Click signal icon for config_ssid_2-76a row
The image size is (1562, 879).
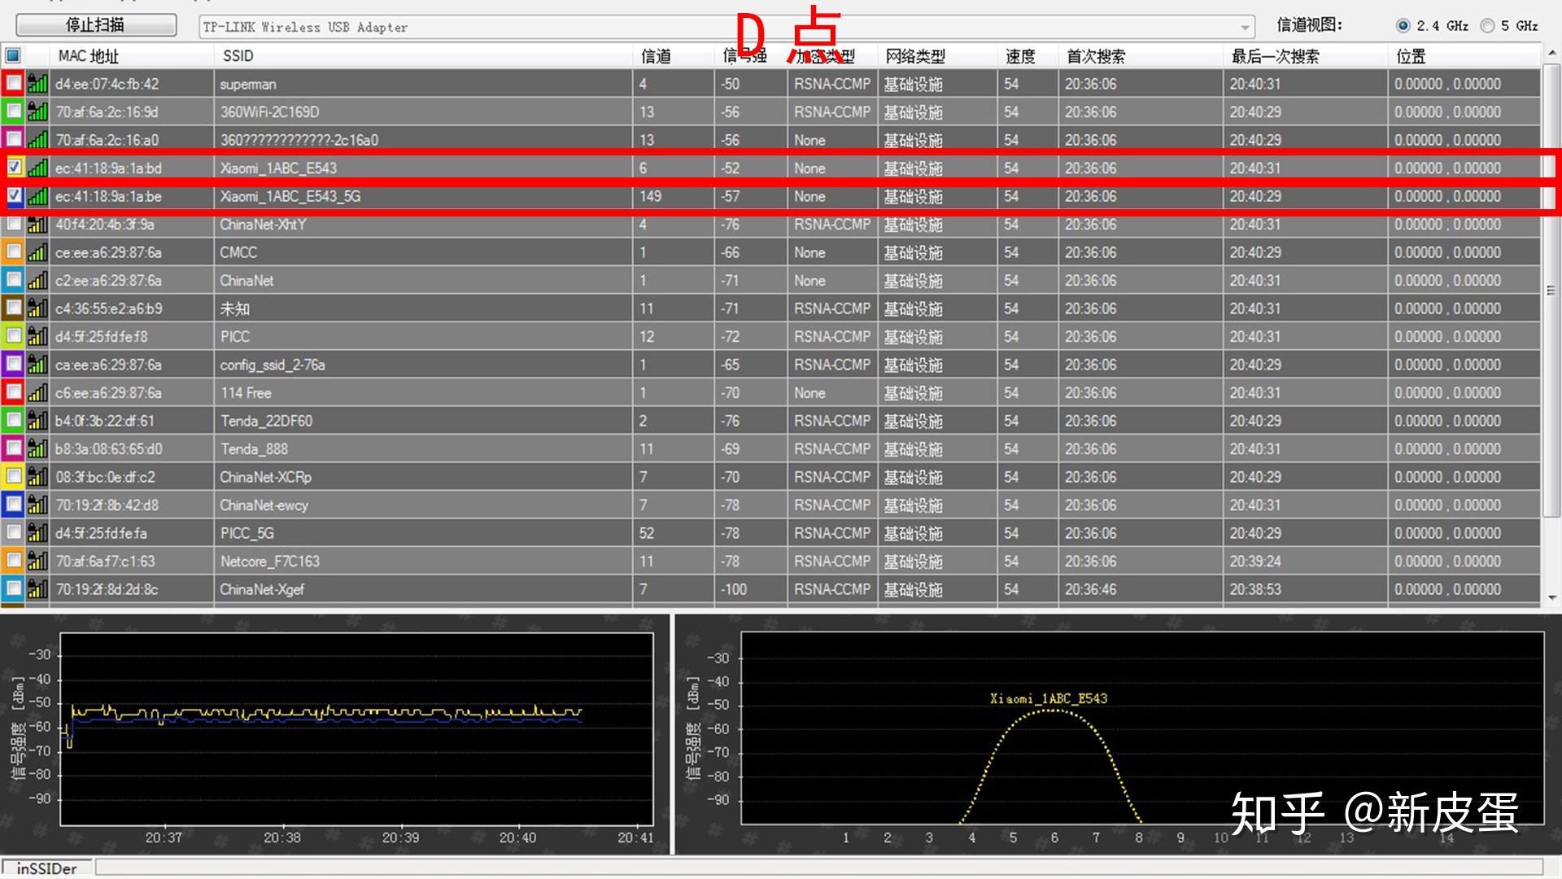37,364
